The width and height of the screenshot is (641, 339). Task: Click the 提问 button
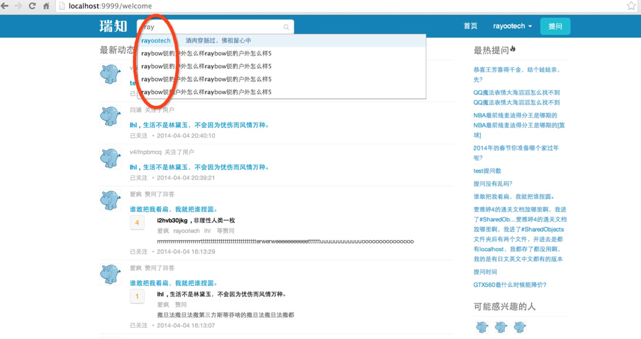pyautogui.click(x=555, y=26)
